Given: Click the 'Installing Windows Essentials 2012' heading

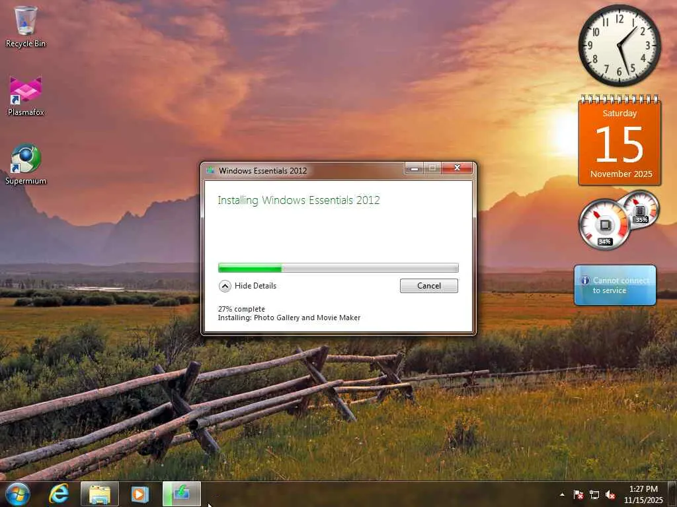Looking at the screenshot, I should pyautogui.click(x=299, y=200).
